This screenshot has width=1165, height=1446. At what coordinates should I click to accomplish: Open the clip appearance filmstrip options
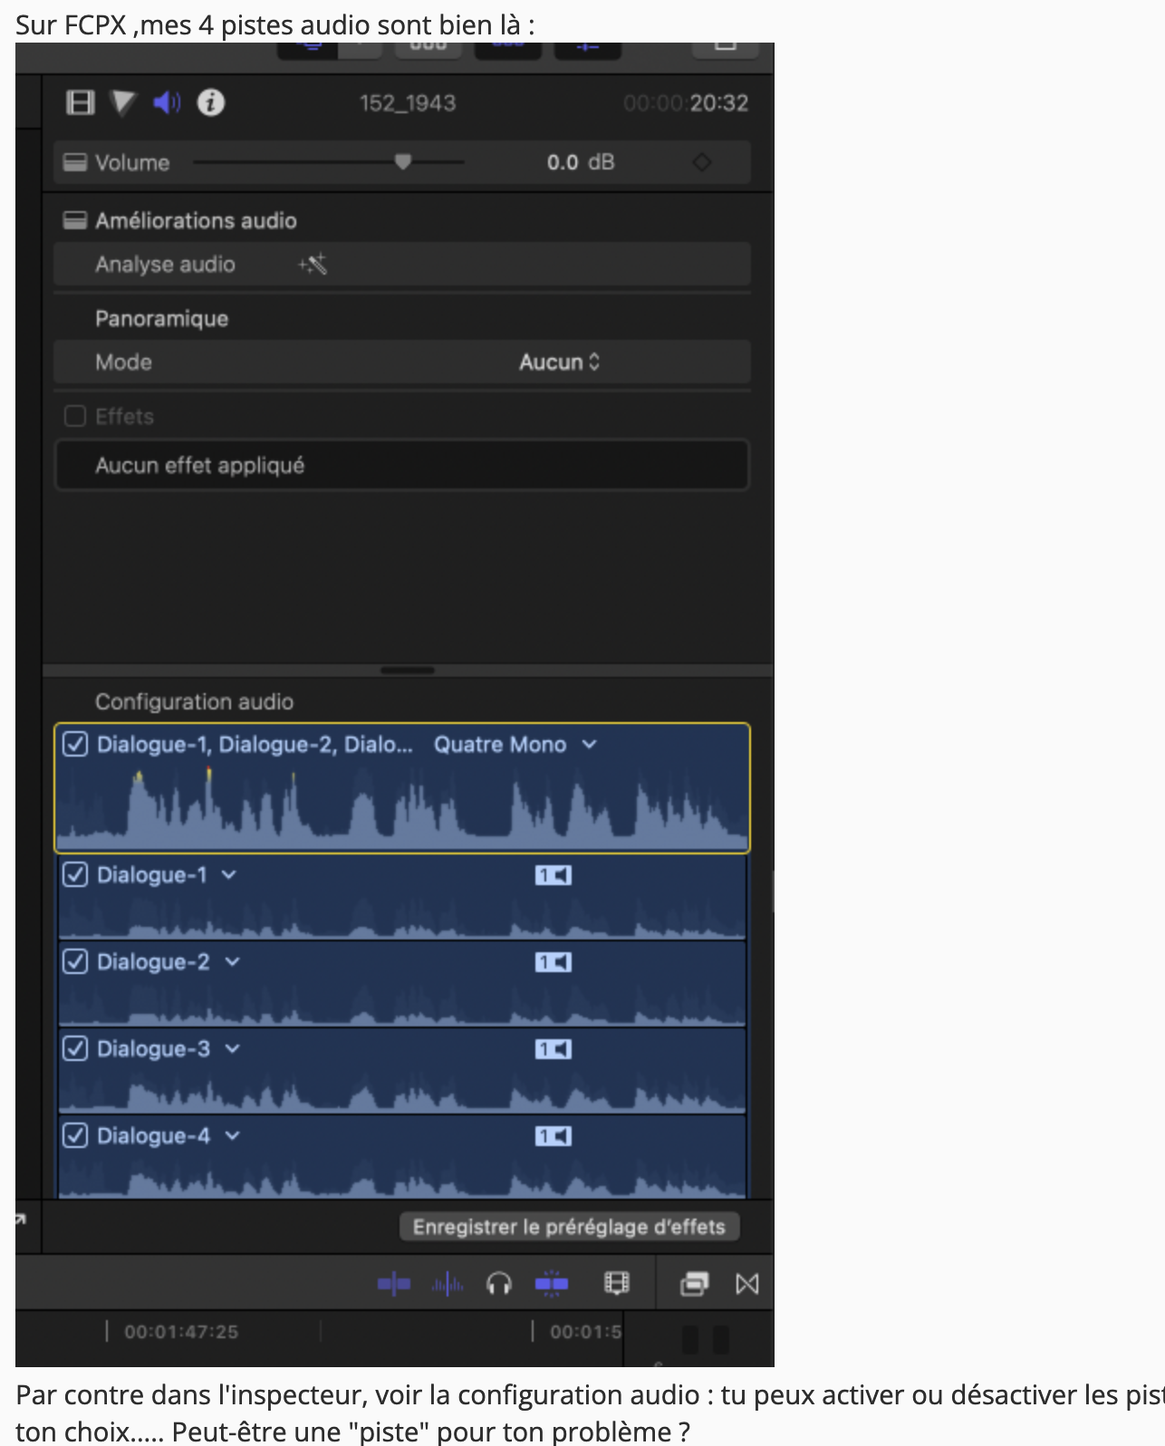pyautogui.click(x=617, y=1283)
